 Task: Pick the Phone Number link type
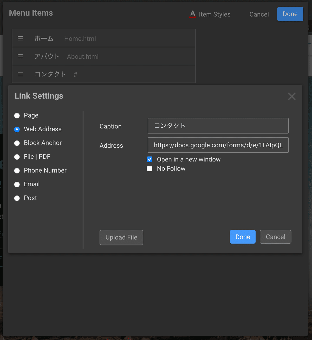[x=17, y=171]
